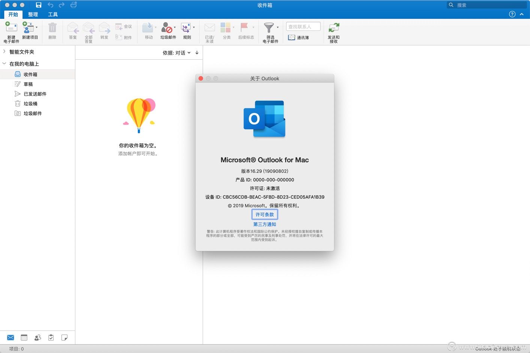Click the Reply All (全部答复) icon
Image resolution: width=530 pixels, height=353 pixels.
88,27
